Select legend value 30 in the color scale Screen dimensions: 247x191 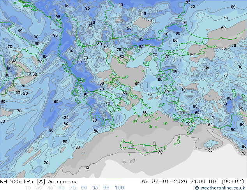[39, 188]
